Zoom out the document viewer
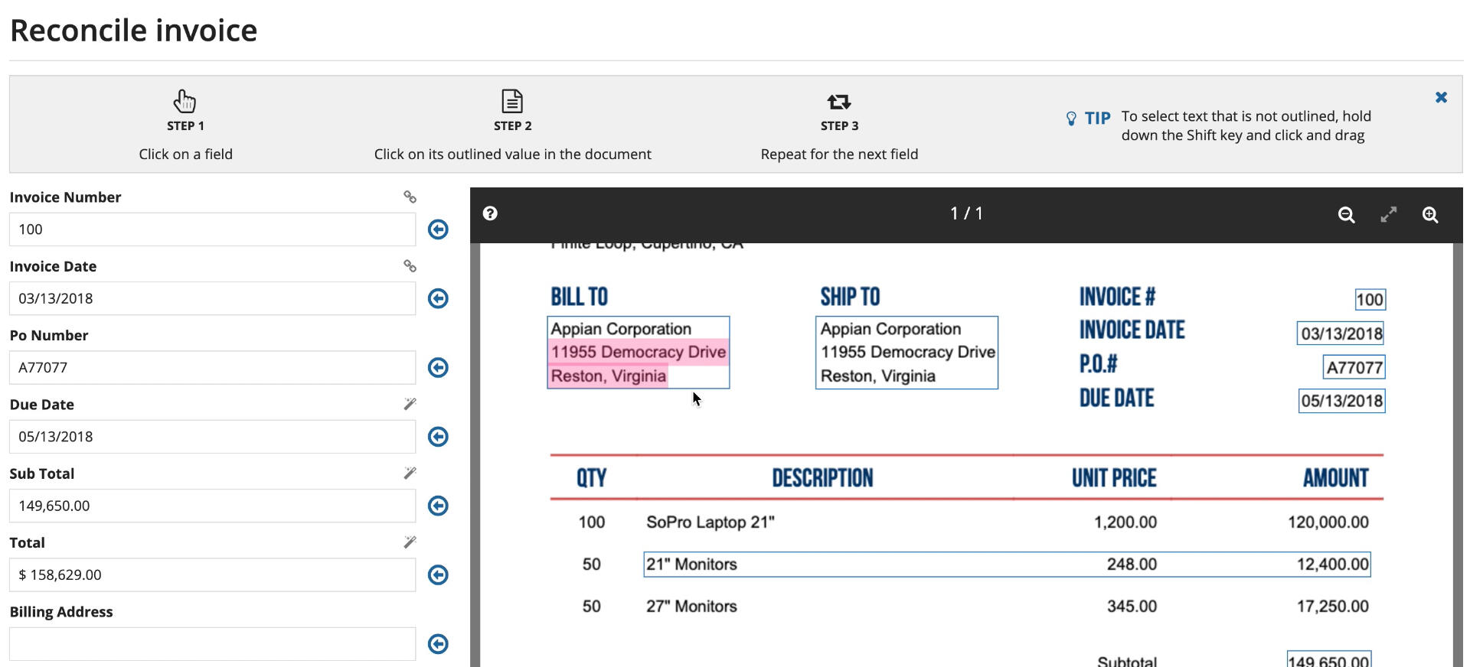Image resolution: width=1470 pixels, height=667 pixels. pos(1346,215)
